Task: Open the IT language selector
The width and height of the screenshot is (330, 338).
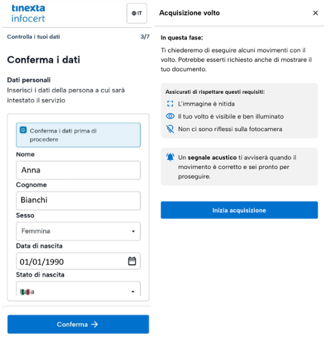Action: (137, 13)
